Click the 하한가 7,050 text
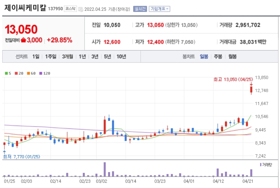The height and width of the screenshot is (188, 280). (180, 42)
